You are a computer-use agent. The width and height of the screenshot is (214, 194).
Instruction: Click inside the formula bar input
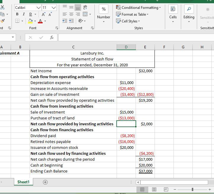coord(133,37)
